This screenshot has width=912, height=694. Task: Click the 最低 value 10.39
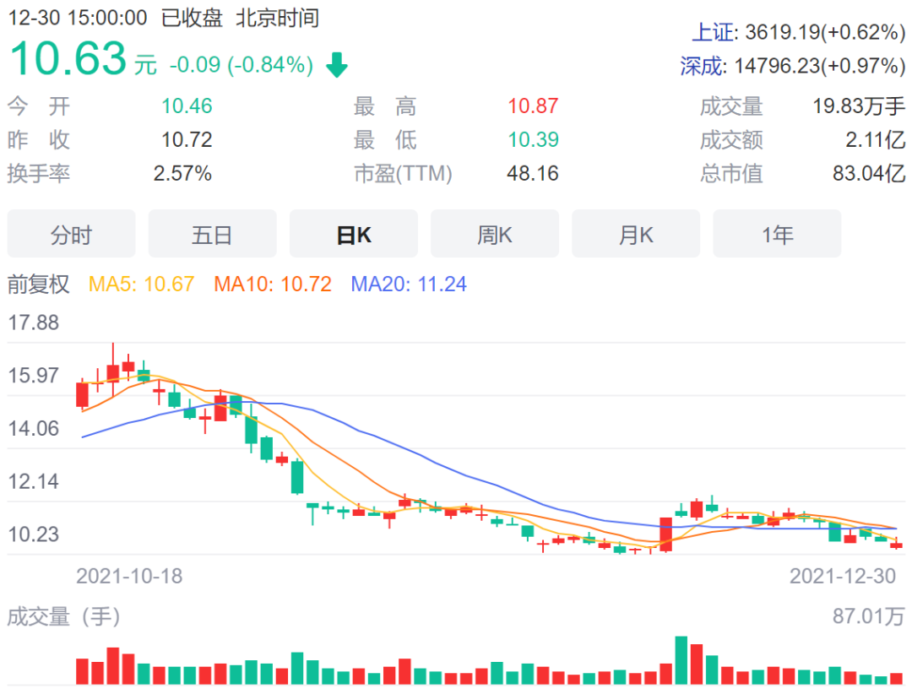click(x=533, y=139)
